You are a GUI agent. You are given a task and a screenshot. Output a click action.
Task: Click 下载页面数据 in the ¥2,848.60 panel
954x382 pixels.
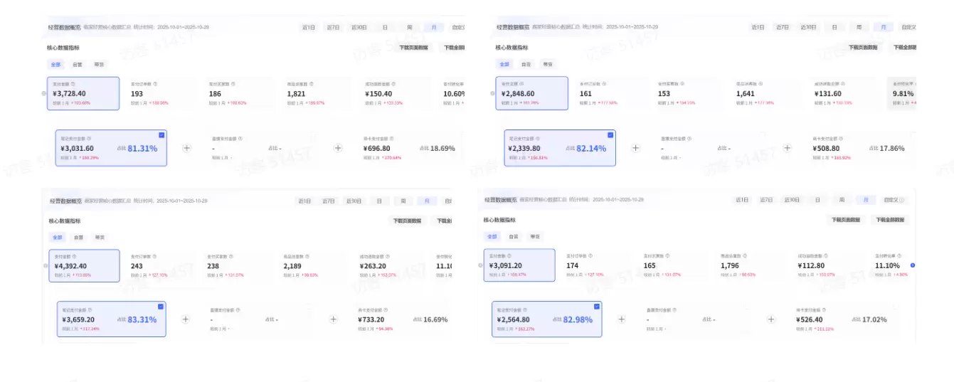point(864,47)
